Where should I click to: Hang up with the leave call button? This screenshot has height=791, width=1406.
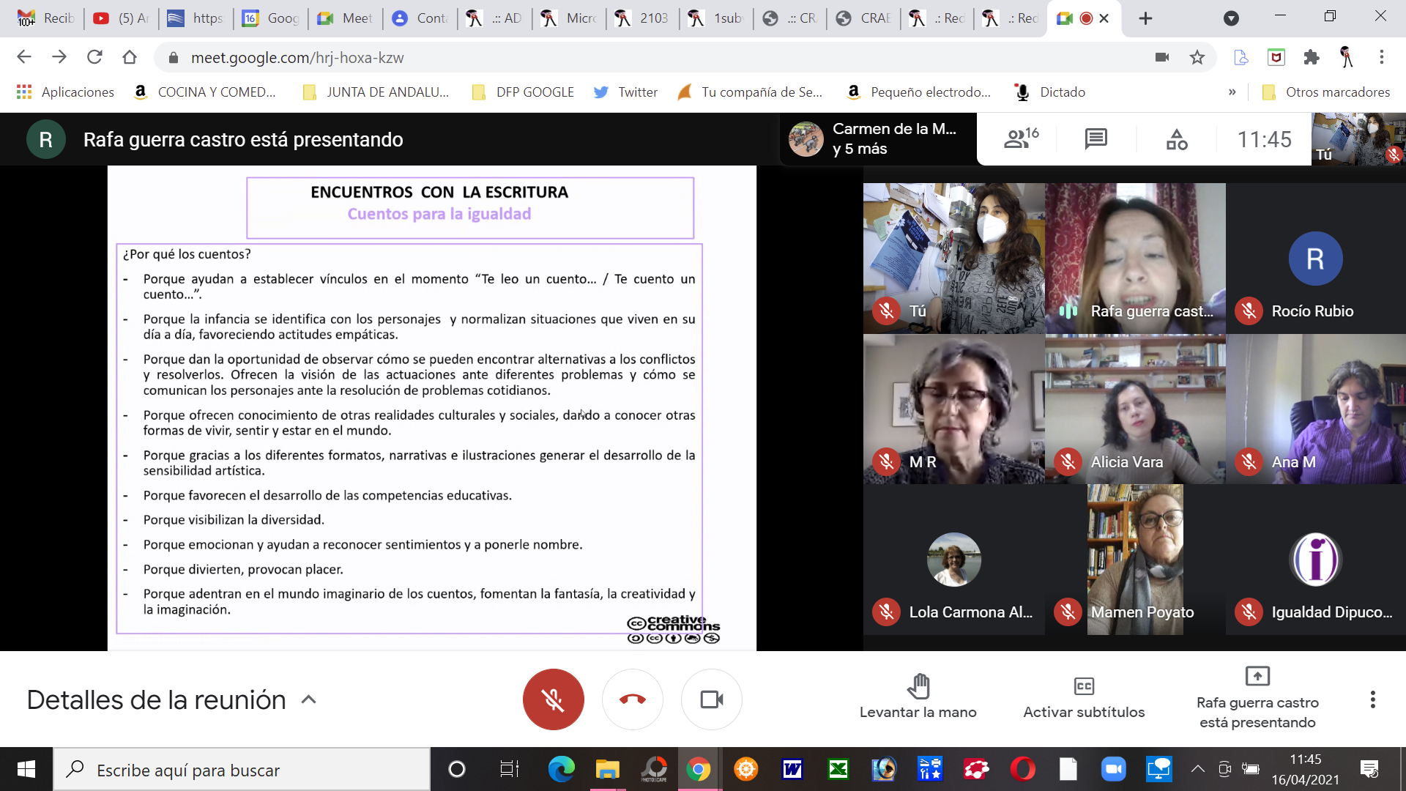tap(633, 699)
